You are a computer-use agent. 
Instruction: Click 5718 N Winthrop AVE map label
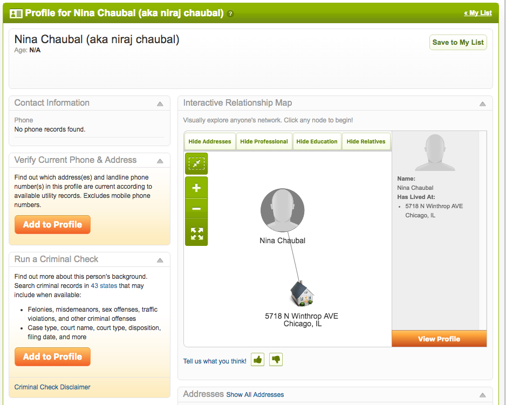302,320
